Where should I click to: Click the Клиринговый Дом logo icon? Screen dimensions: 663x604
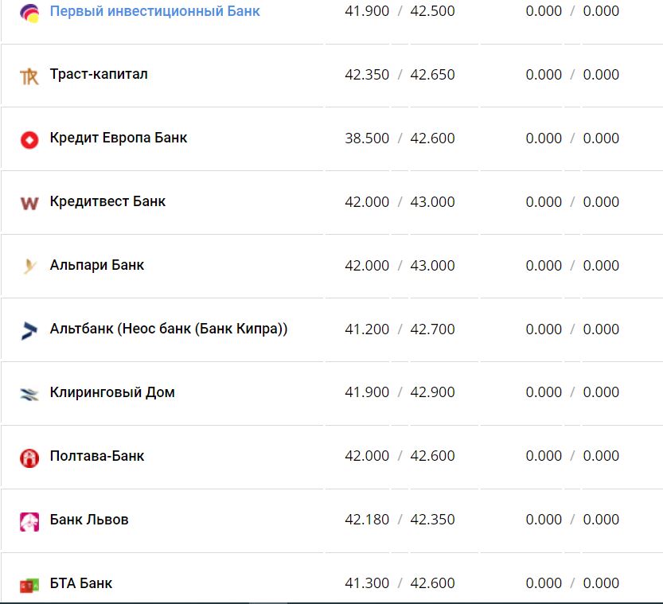coord(29,394)
